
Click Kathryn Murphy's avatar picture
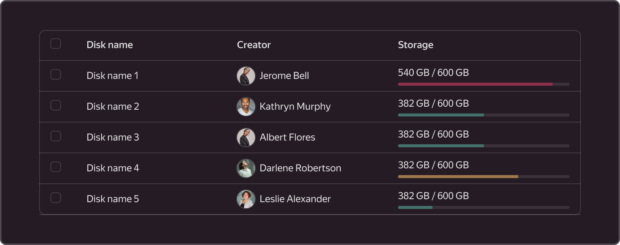pos(246,107)
